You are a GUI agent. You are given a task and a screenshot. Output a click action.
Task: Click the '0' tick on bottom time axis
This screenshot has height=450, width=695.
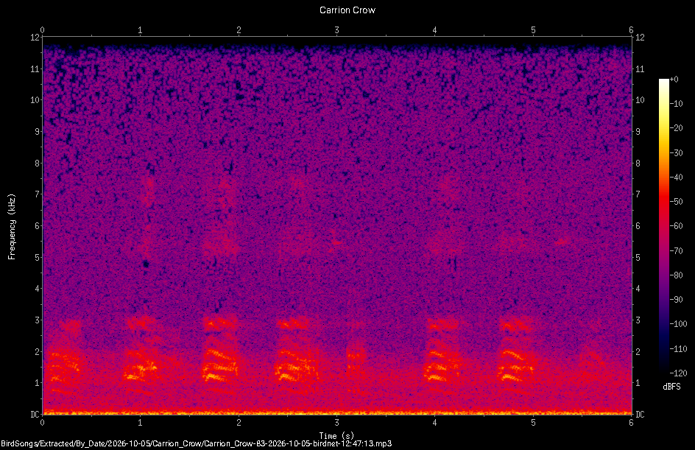coord(42,423)
